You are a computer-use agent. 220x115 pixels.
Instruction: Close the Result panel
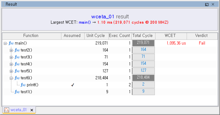point(213,4)
